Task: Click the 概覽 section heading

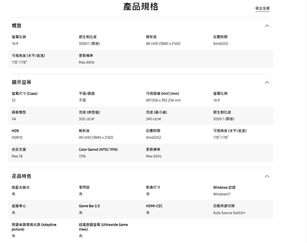Action: coord(16,26)
